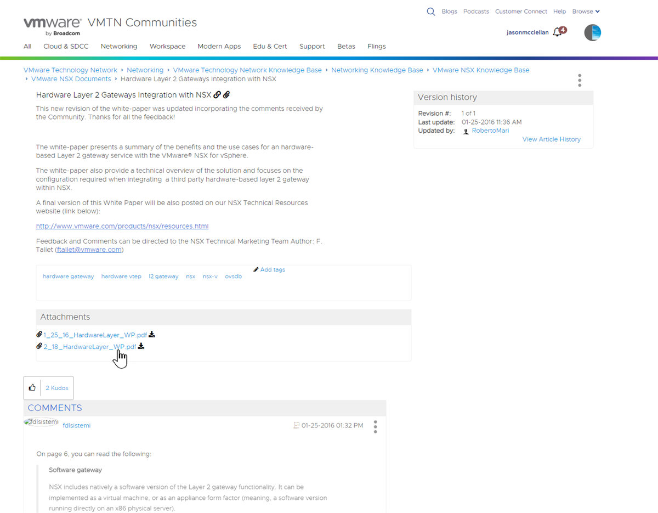Open VMware Technology Network Knowledge Base breadcrumb
658x513 pixels.
[247, 70]
